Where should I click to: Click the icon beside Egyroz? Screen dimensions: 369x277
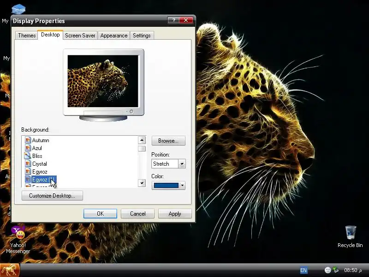[x=28, y=171]
